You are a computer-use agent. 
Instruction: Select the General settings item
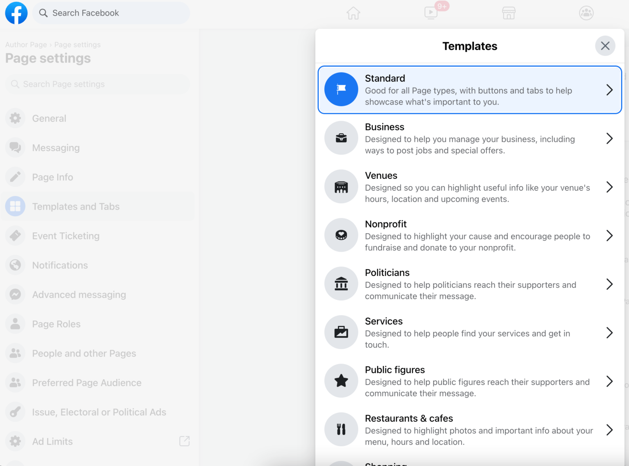coord(49,118)
